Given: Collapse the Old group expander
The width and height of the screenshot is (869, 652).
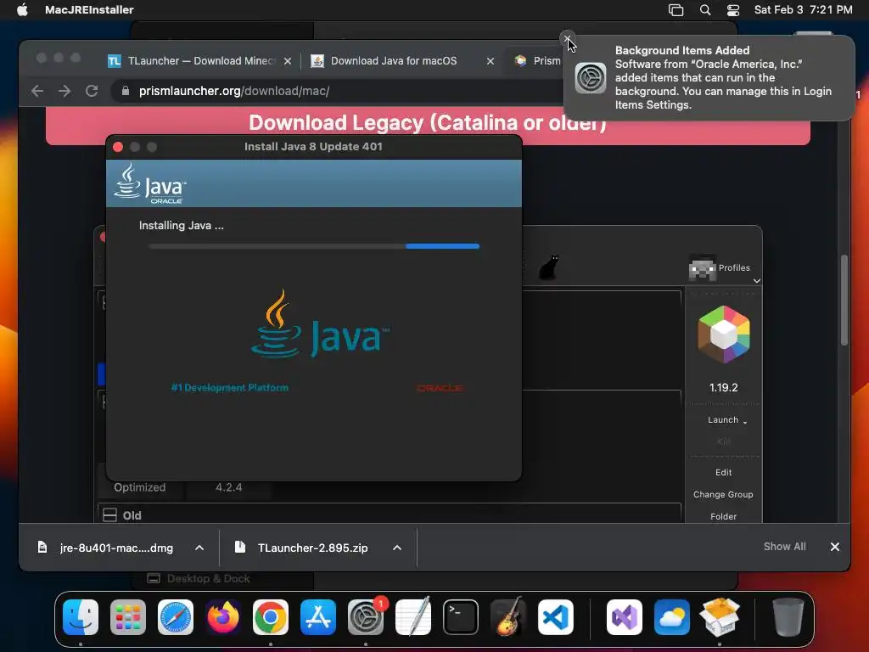Looking at the screenshot, I should (109, 515).
